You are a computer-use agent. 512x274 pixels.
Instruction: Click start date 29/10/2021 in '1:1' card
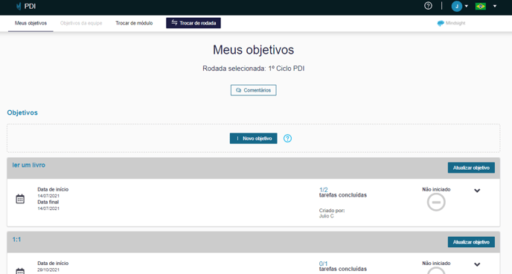pos(48,270)
